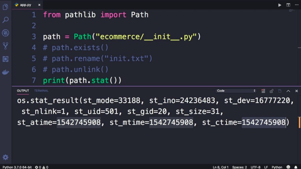The image size is (301, 169).
Task: Place cursor on line number 3
Action: (34, 37)
